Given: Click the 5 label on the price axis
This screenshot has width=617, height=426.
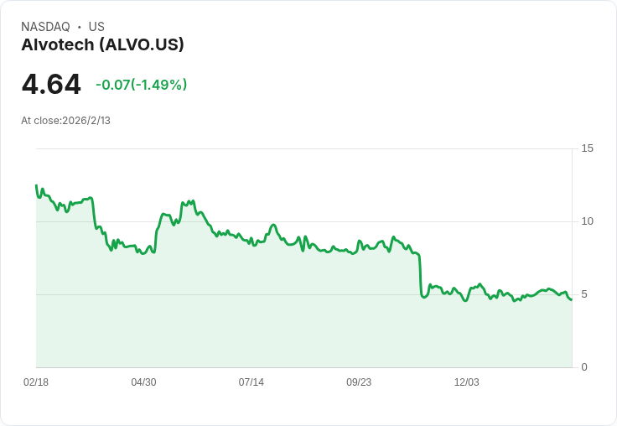Looking at the screenshot, I should (x=584, y=294).
